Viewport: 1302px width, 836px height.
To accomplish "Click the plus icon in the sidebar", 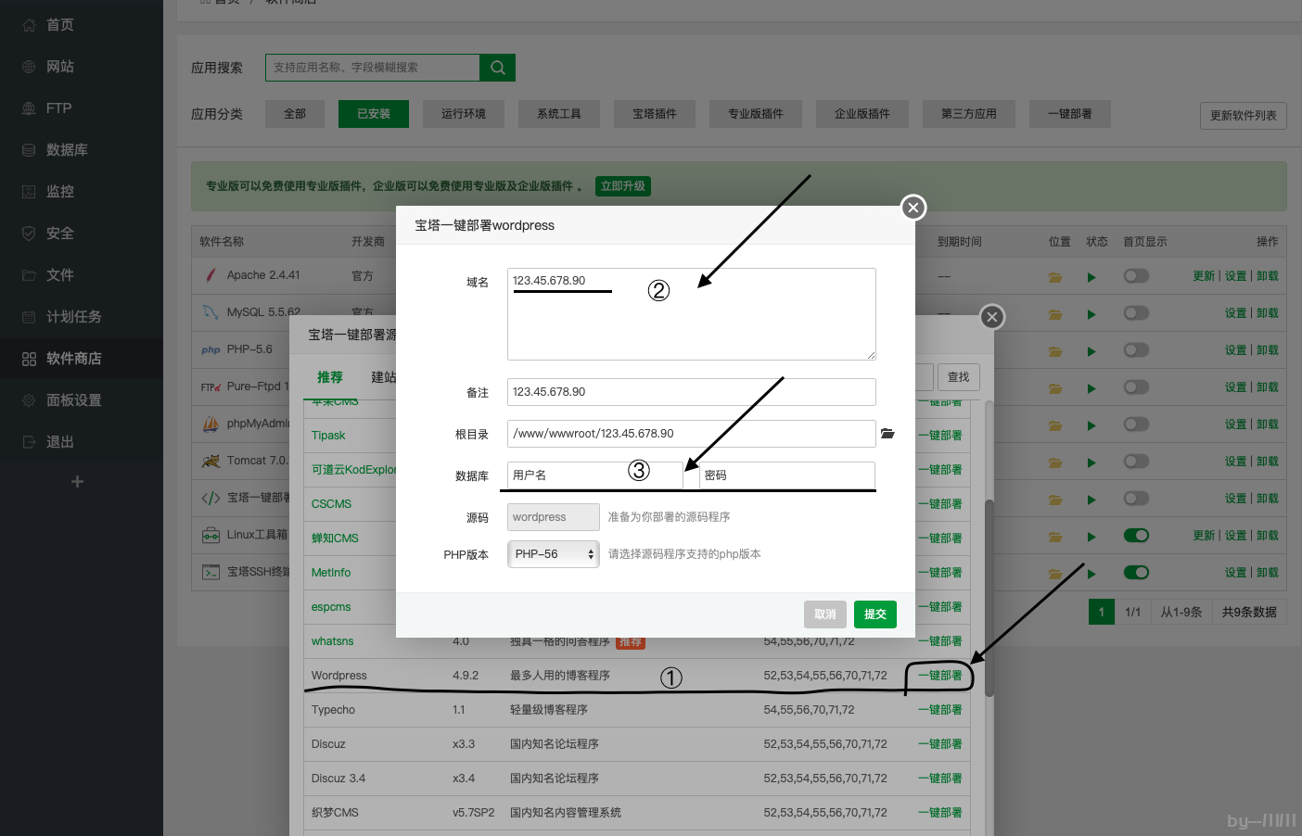I will 78,481.
